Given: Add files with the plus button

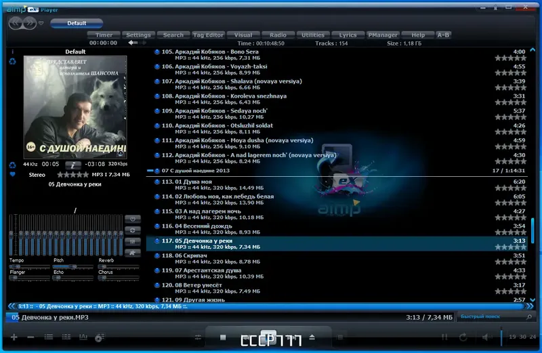Looking at the screenshot, I should pyautogui.click(x=14, y=337).
